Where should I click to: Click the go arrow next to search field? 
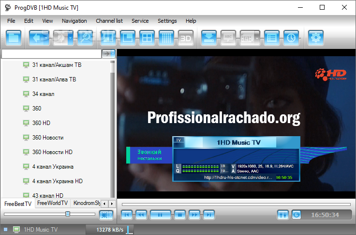pos(106,54)
